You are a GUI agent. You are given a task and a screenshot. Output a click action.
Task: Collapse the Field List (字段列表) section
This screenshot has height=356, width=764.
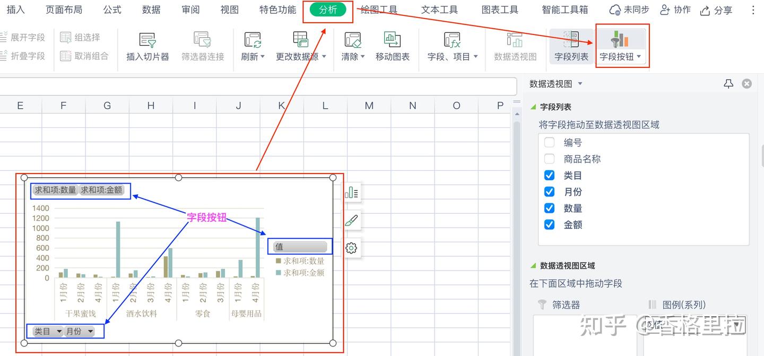(533, 107)
